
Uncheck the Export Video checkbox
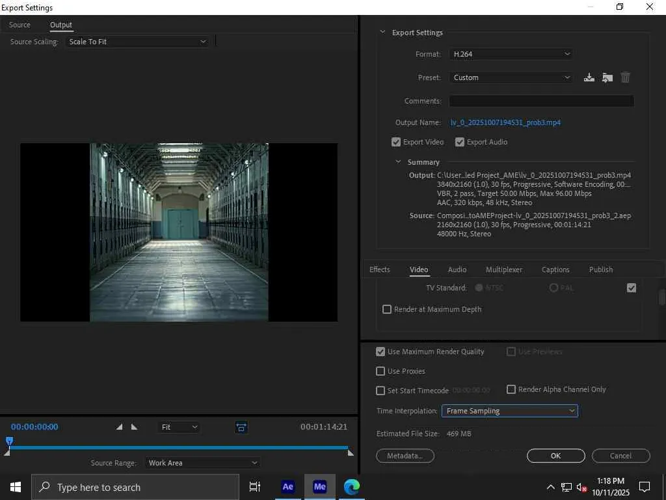[x=396, y=142]
